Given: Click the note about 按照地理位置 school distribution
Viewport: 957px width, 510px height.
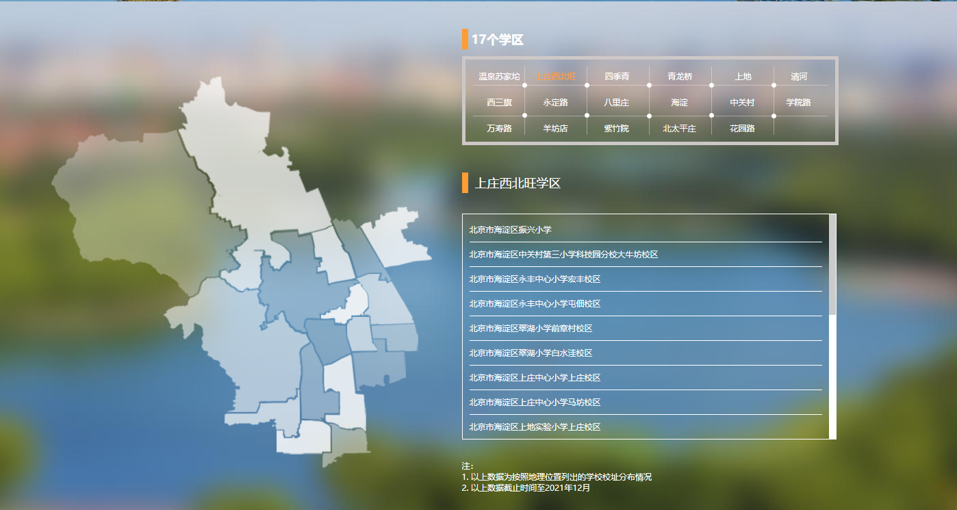Looking at the screenshot, I should [557, 477].
